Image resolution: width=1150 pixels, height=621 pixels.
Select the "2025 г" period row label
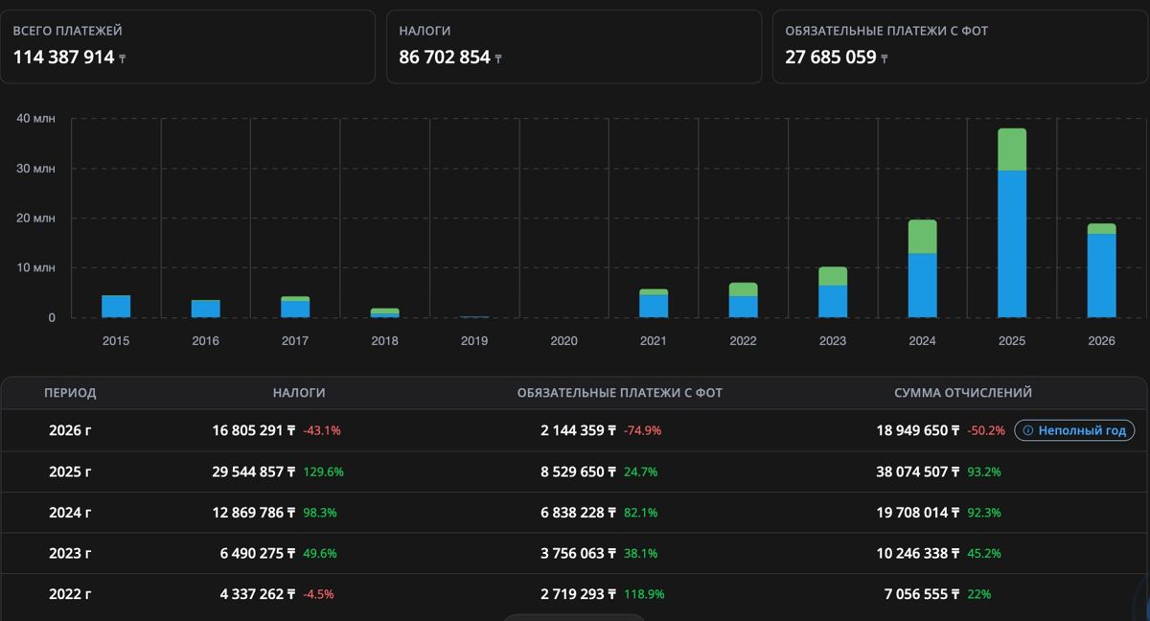[x=70, y=471]
